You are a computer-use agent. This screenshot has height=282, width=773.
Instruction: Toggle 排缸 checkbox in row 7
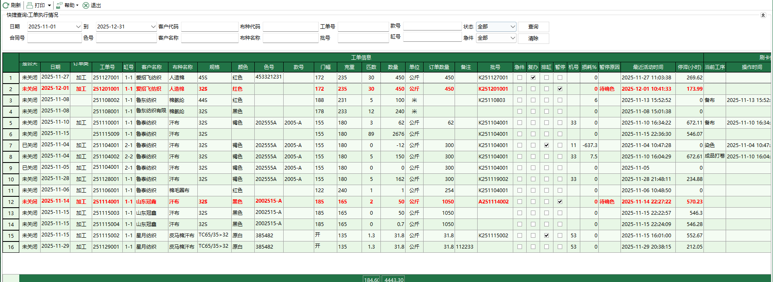pyautogui.click(x=546, y=145)
